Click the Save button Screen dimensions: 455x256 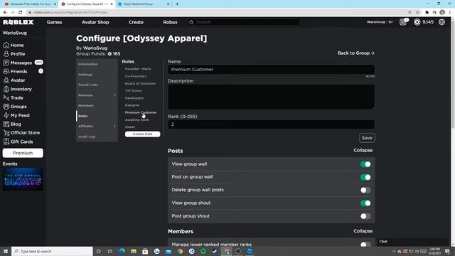click(367, 138)
